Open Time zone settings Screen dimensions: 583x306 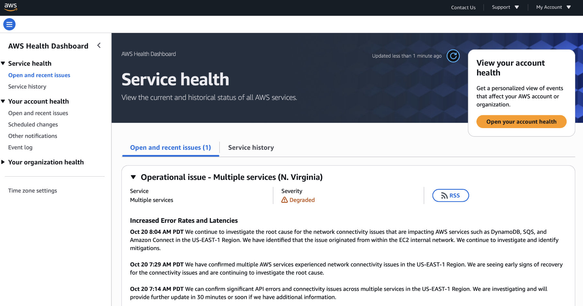point(33,191)
